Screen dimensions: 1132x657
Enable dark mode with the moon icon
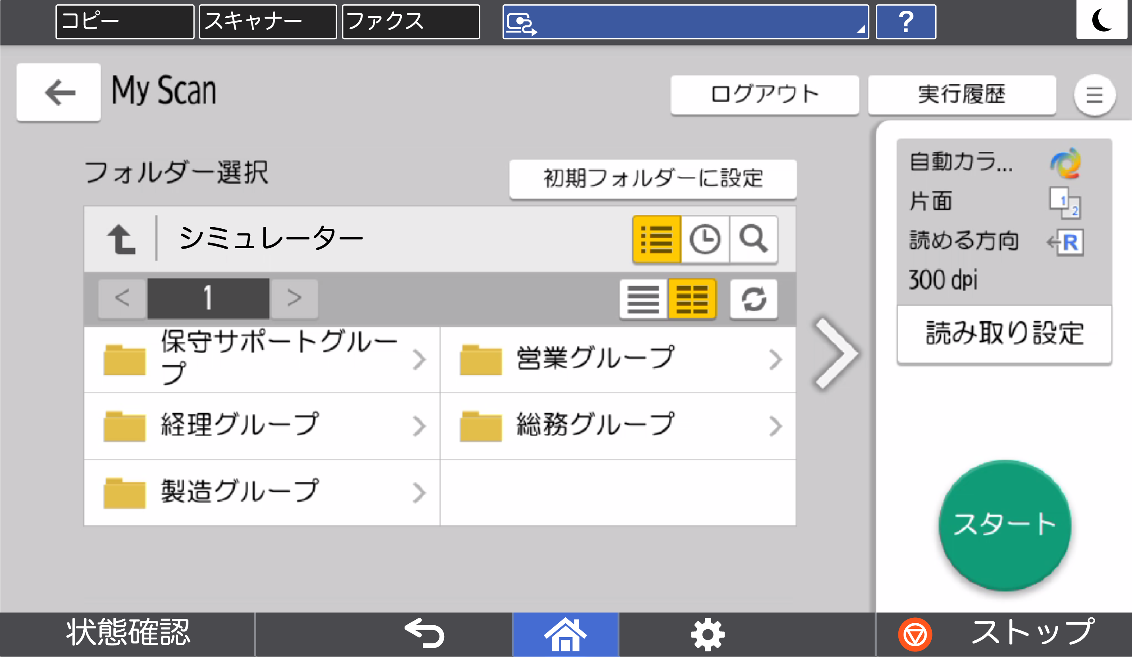(1103, 21)
